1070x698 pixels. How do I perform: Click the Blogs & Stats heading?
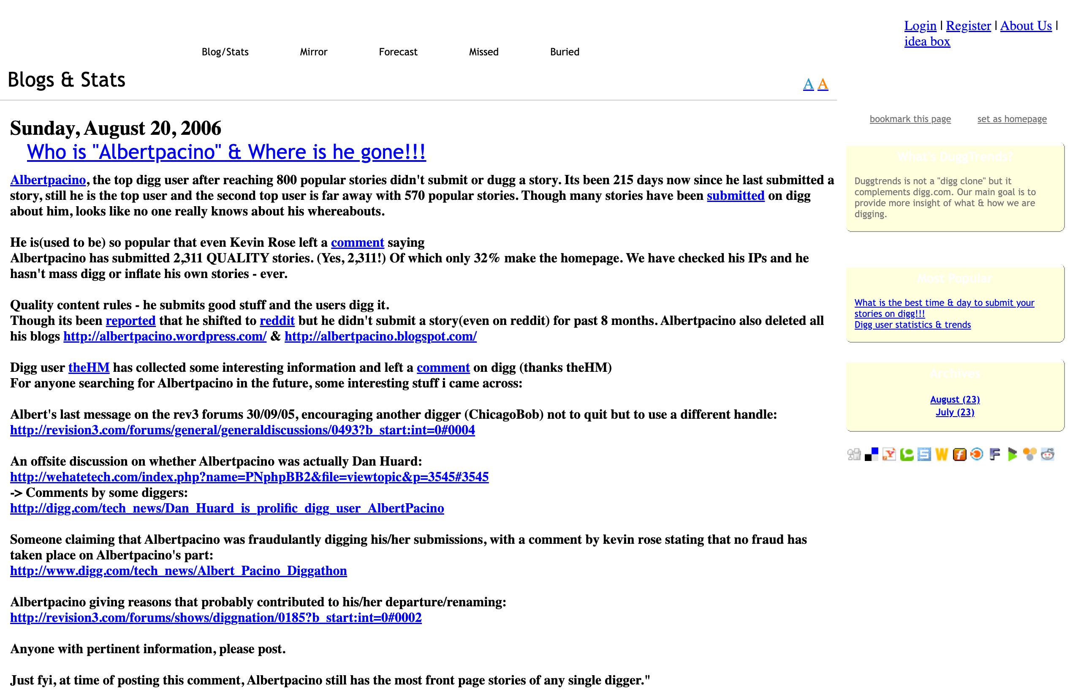(67, 80)
